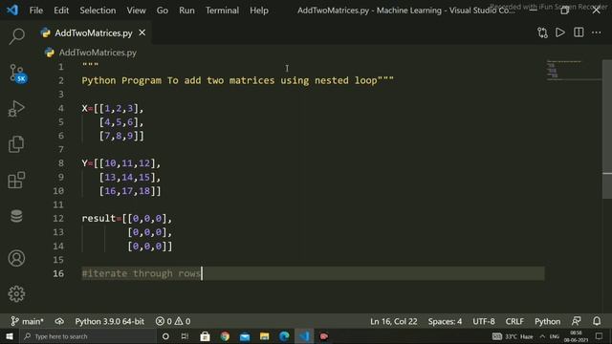Open the Source Control view
The image size is (612, 344).
[17, 74]
